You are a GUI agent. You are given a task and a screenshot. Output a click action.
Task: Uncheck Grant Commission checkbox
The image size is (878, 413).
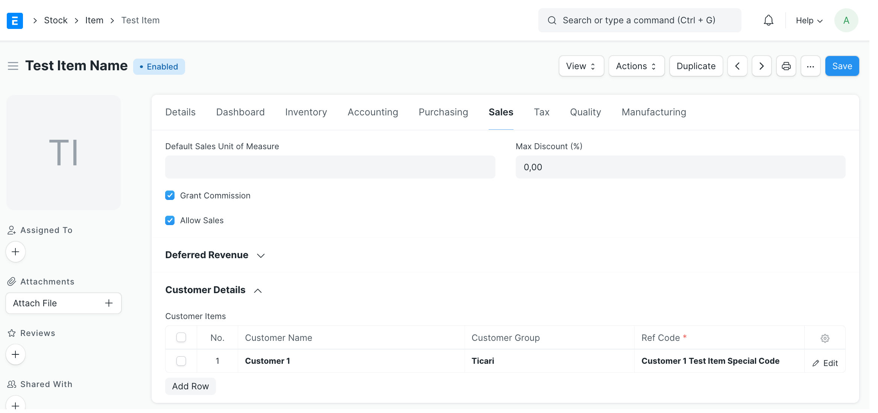point(170,195)
